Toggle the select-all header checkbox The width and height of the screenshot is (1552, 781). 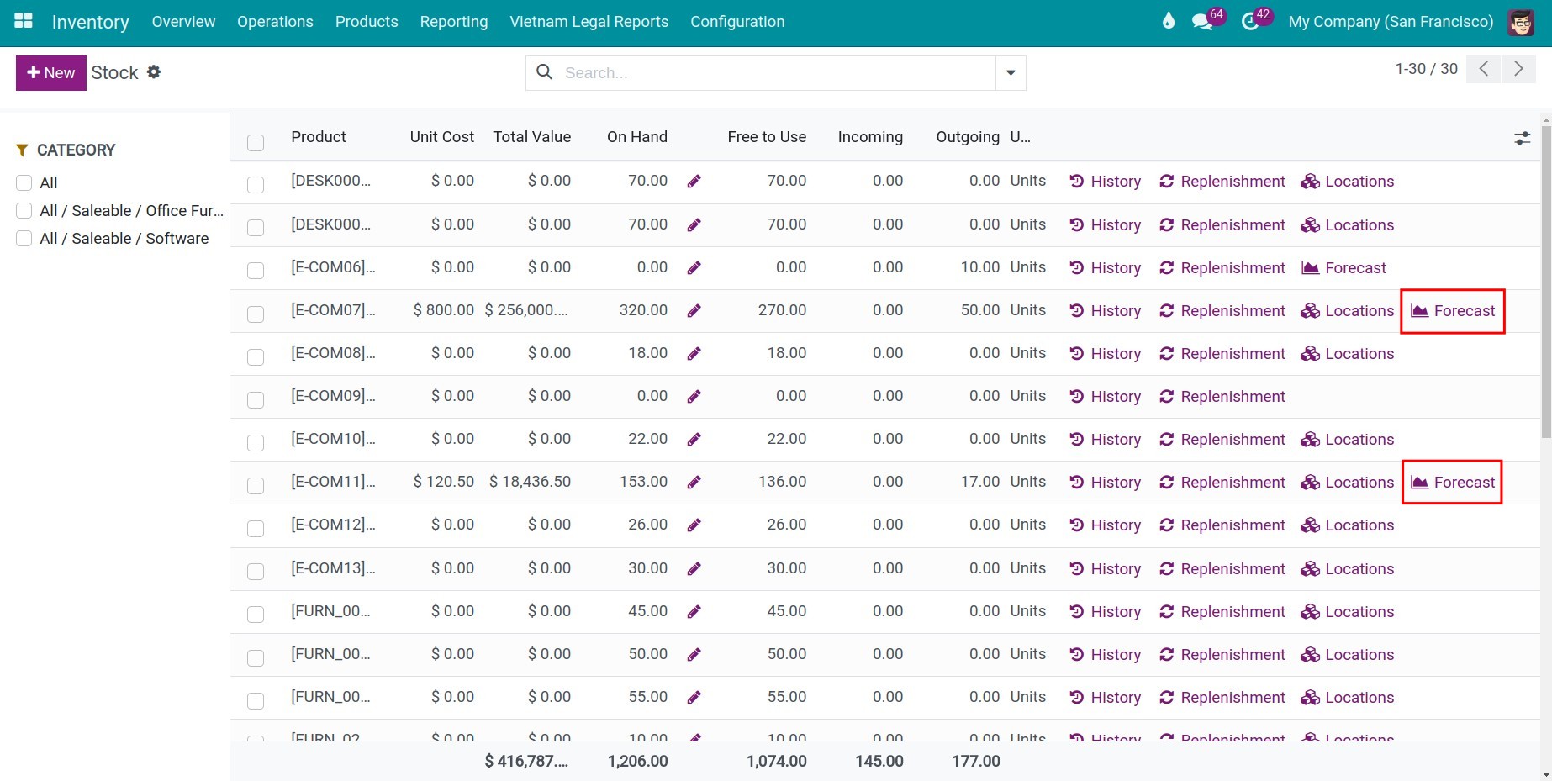[256, 143]
